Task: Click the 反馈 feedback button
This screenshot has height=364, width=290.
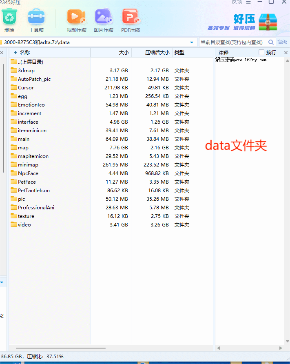Action: 237,2
